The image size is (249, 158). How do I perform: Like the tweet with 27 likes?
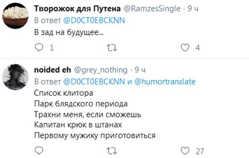pyautogui.click(x=185, y=151)
